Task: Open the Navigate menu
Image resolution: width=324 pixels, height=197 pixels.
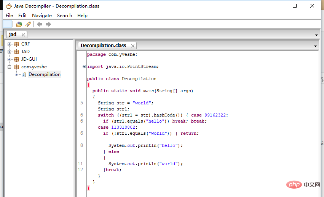Action: point(42,16)
